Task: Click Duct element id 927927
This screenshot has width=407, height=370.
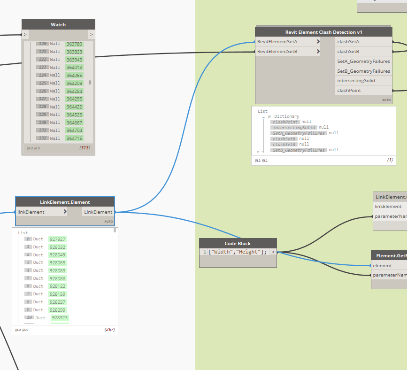Action: [x=57, y=239]
